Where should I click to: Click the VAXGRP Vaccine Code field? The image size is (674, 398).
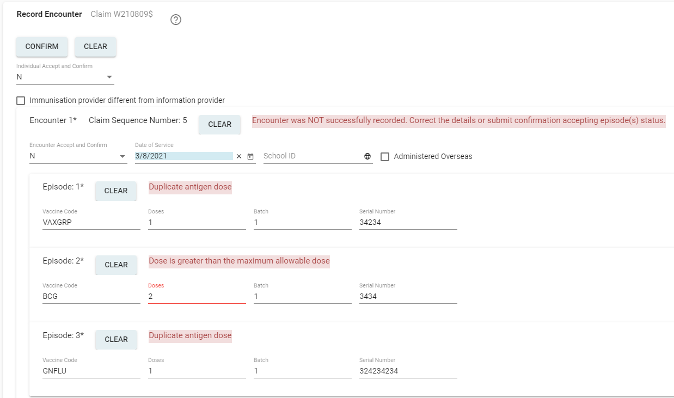(91, 222)
